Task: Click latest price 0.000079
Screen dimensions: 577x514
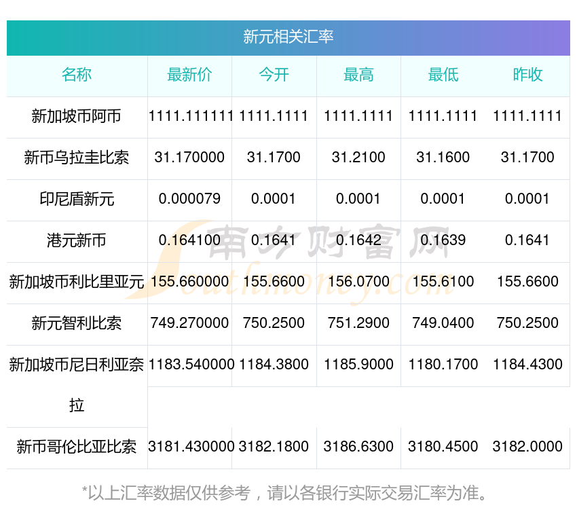Action: tap(189, 199)
